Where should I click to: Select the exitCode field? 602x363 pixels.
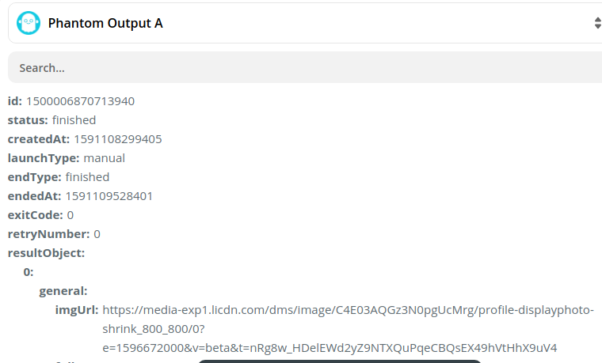(40, 215)
